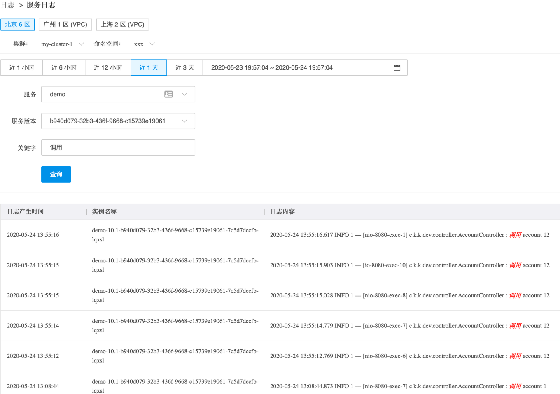This screenshot has height=394, width=560.
Task: Switch to 广州 1 区 (VPC) region
Action: pos(65,25)
